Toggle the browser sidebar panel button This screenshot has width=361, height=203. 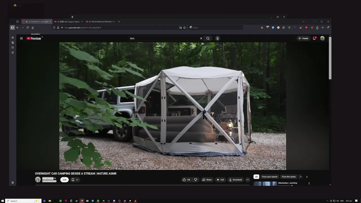(x=12, y=28)
